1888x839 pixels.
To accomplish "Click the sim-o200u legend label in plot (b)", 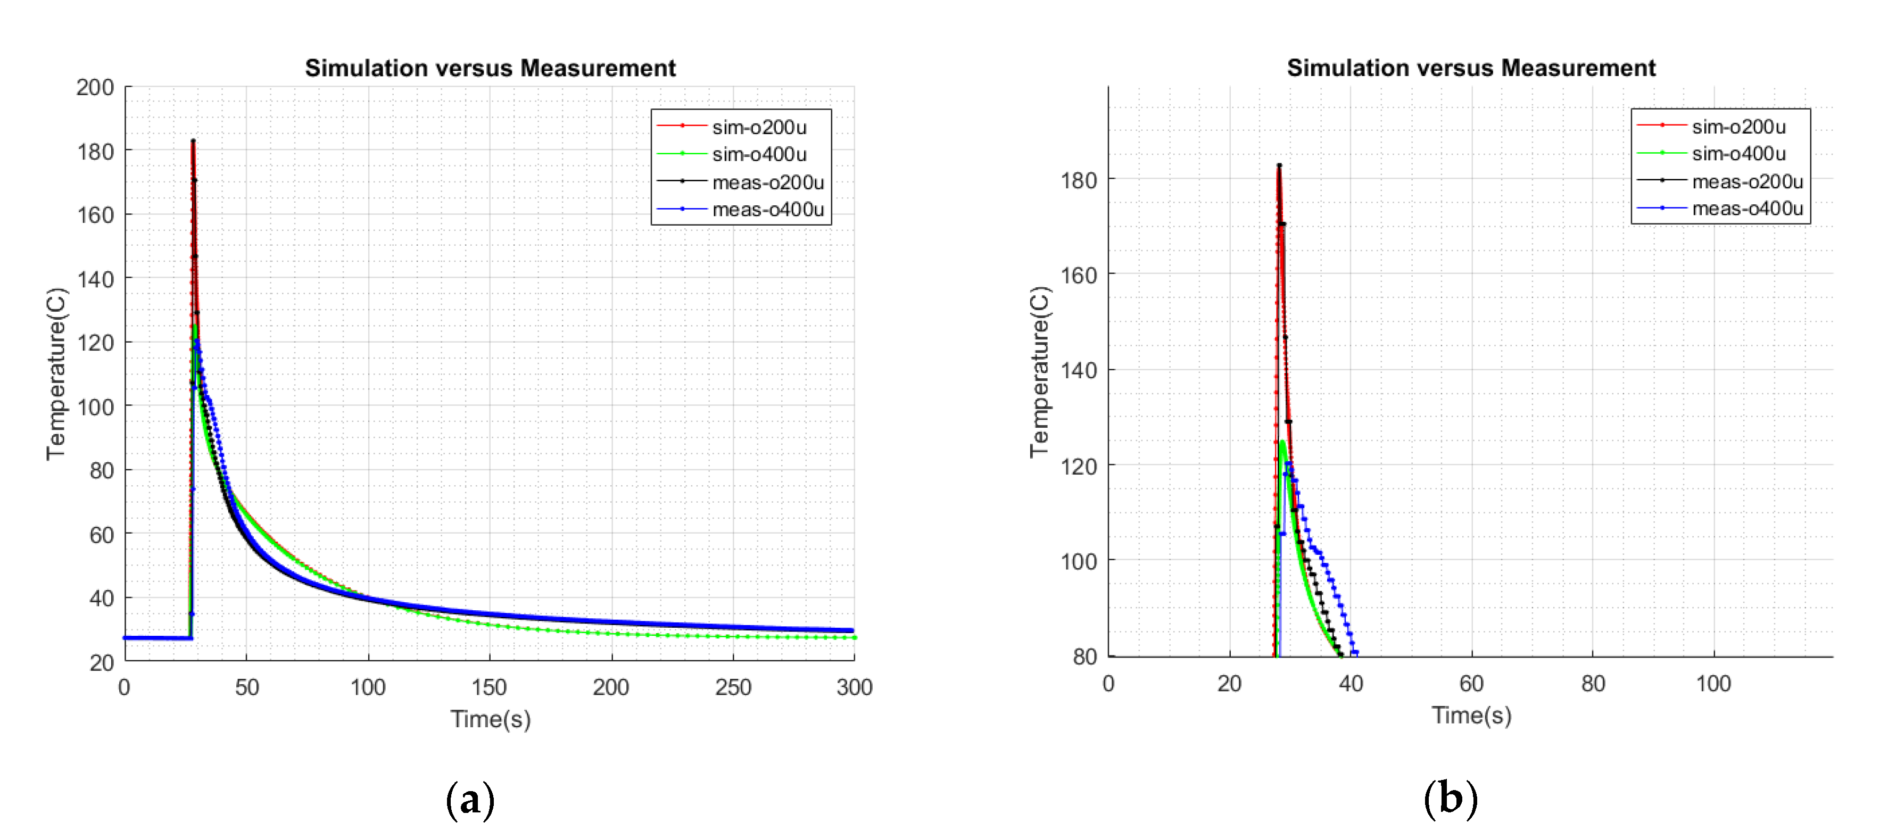I will (x=1738, y=126).
